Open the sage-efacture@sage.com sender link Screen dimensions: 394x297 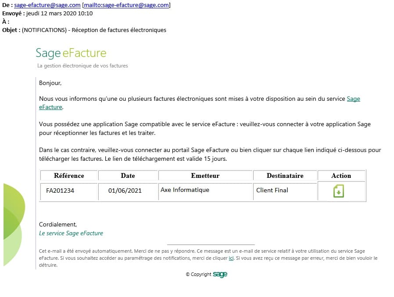coord(47,5)
